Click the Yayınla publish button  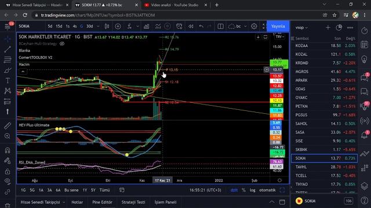pos(278,27)
